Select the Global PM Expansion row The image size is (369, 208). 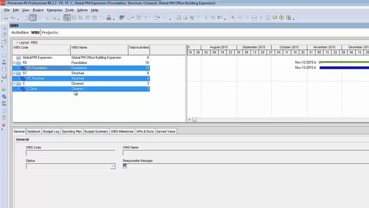click(81, 58)
